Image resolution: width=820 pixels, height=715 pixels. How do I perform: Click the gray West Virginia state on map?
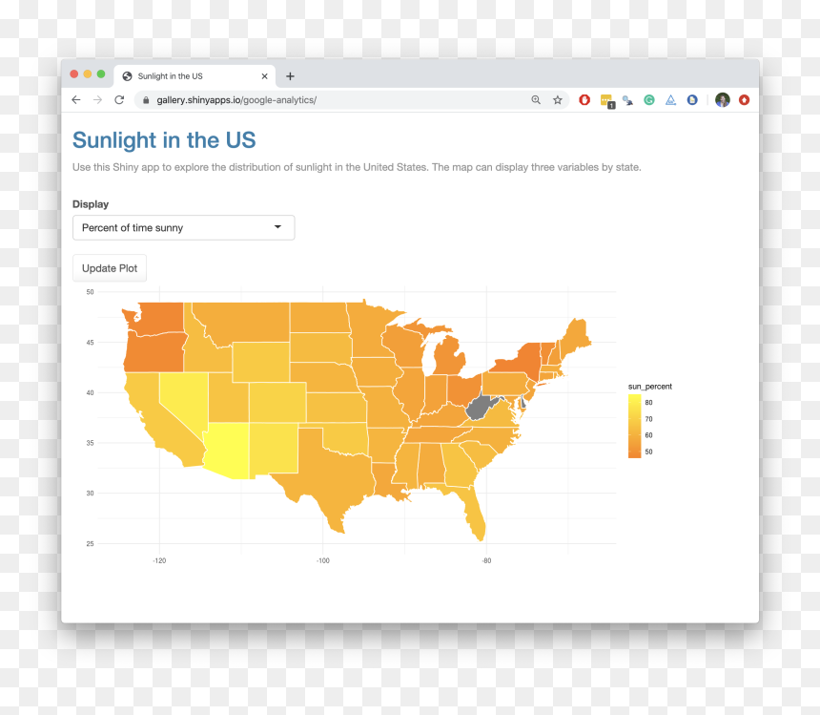point(478,409)
